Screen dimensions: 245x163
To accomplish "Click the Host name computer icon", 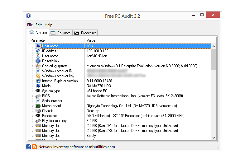I will point(38,46).
